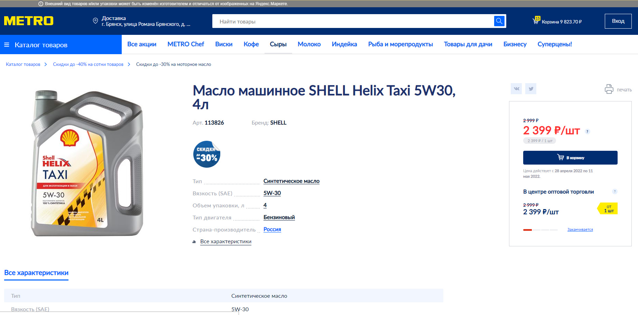Click 'Синтетическое масло' type link
This screenshot has height=315, width=638.
(x=292, y=181)
